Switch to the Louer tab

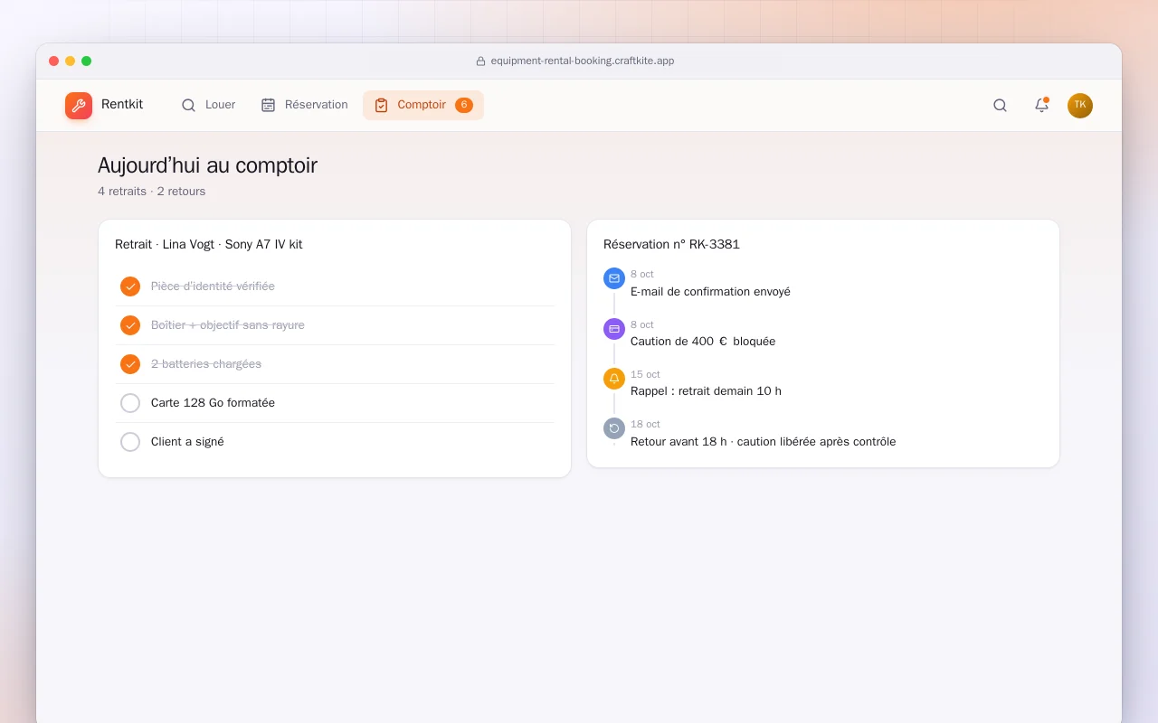(x=208, y=105)
